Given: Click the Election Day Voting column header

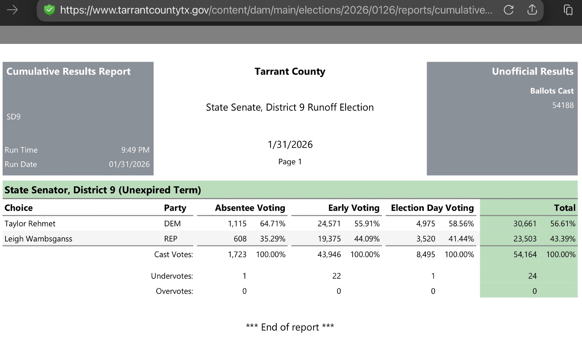Looking at the screenshot, I should [432, 208].
